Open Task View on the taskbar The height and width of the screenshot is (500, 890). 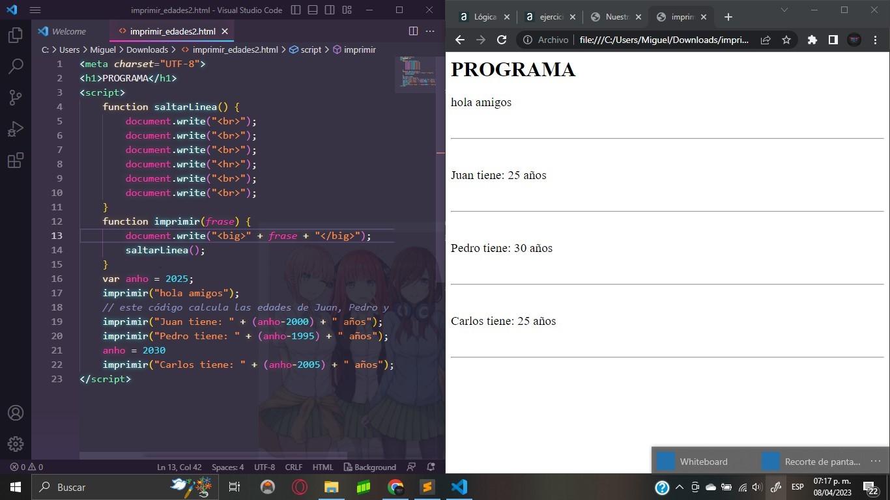point(235,487)
